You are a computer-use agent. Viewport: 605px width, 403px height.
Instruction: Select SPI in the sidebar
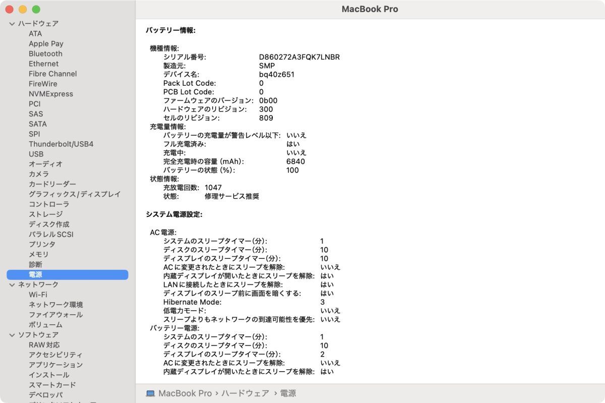coord(34,134)
